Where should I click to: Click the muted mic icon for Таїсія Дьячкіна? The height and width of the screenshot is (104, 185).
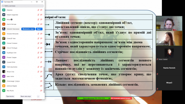click(38, 67)
